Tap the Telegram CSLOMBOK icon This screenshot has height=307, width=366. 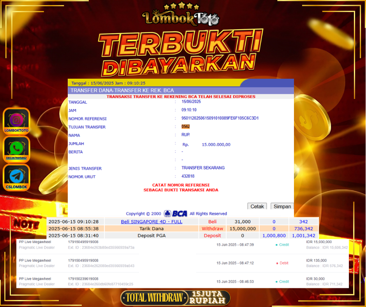point(16,176)
